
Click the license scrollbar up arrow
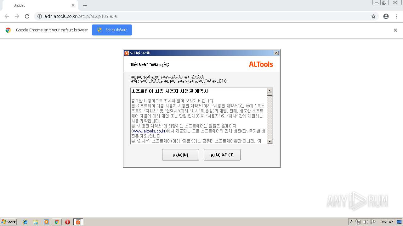270,91
